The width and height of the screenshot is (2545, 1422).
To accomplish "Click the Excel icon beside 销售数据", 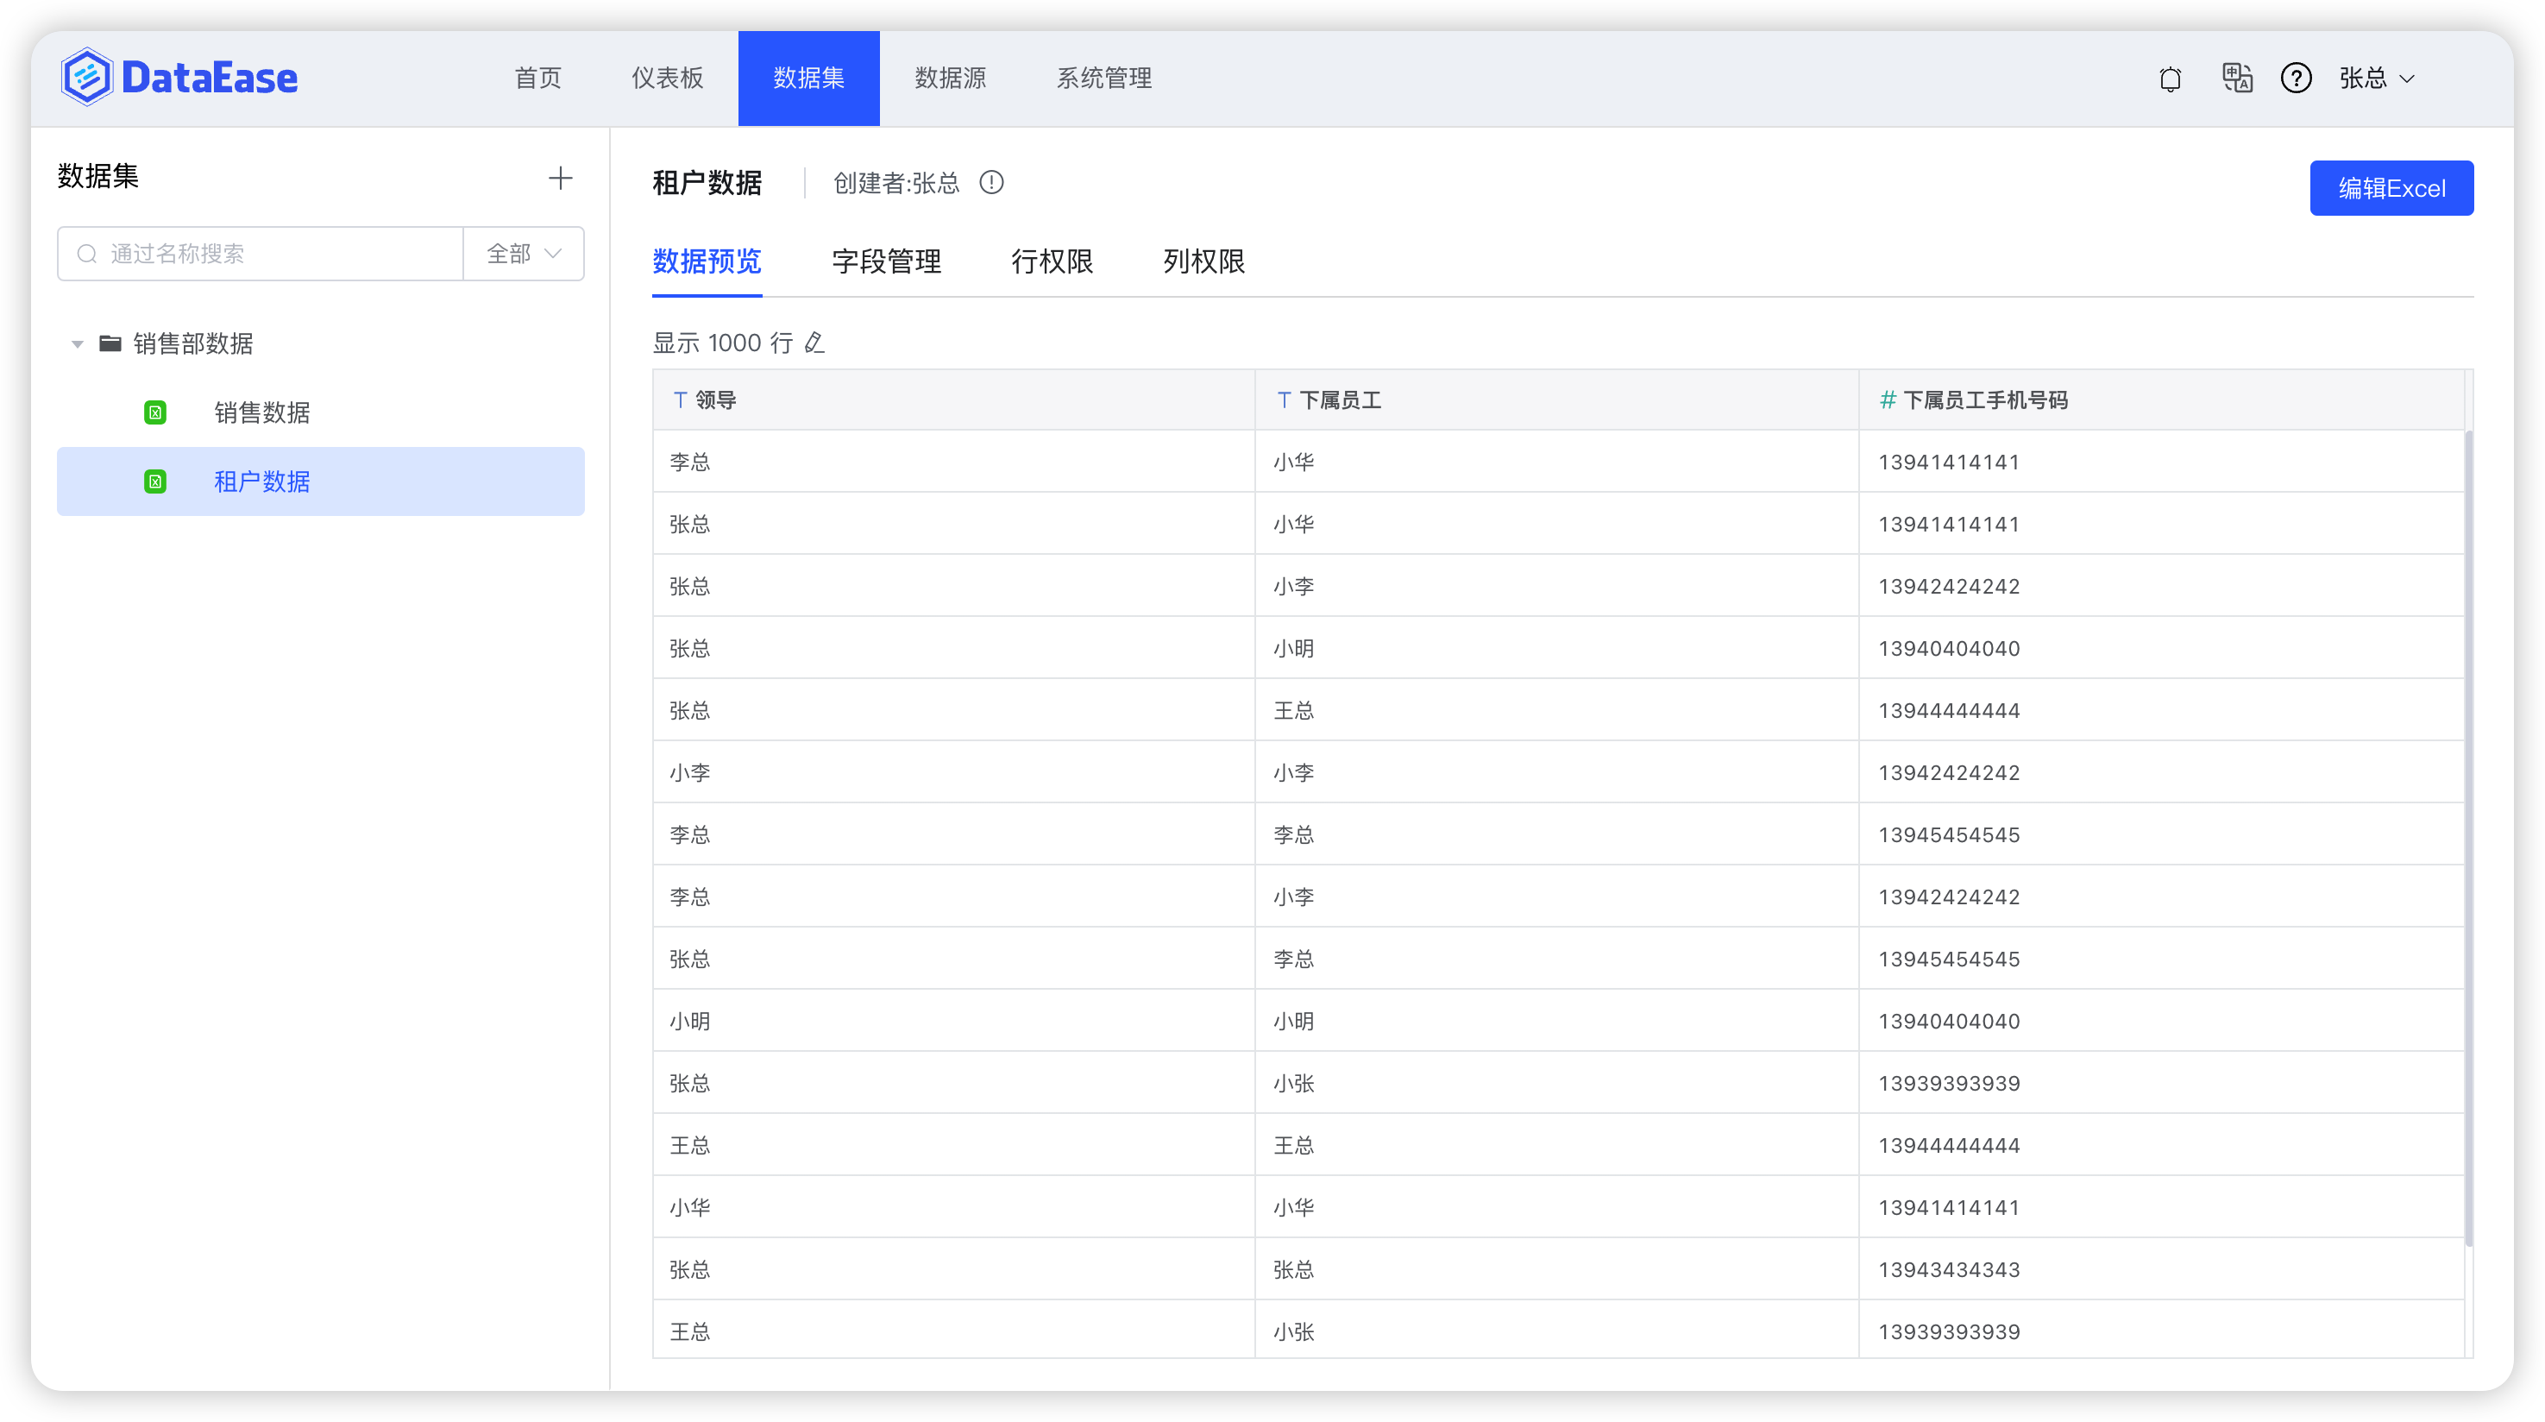I will (x=155, y=412).
